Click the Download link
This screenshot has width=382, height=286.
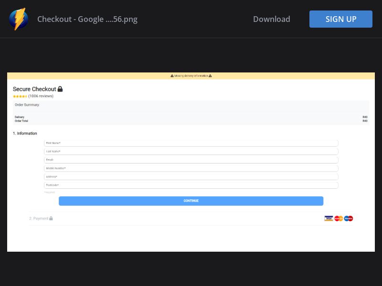tap(271, 19)
